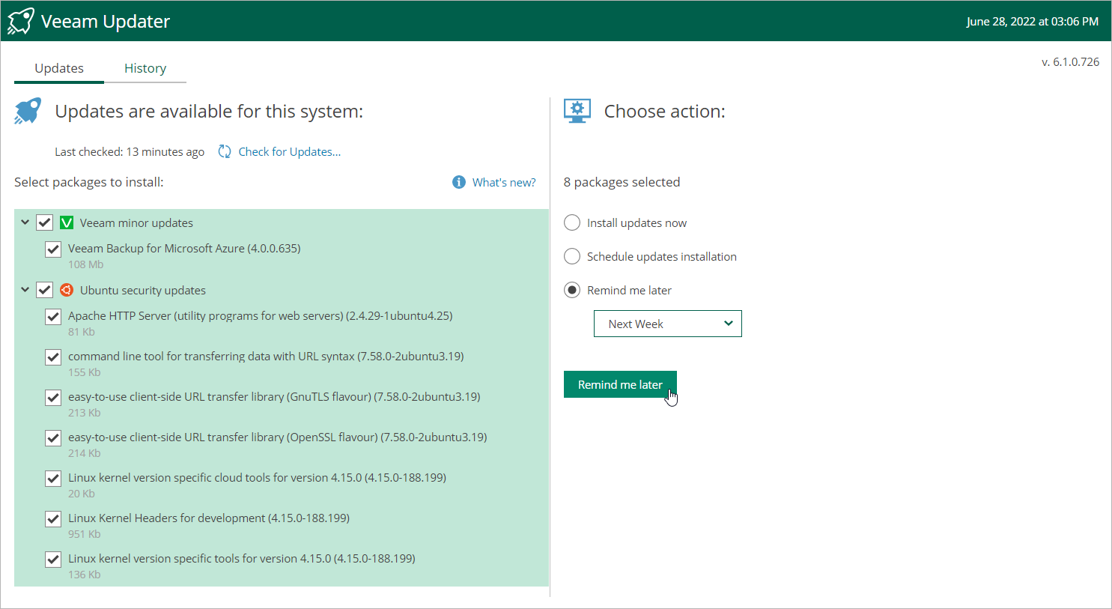Uncheck the Apache HTTP Server package

click(53, 316)
